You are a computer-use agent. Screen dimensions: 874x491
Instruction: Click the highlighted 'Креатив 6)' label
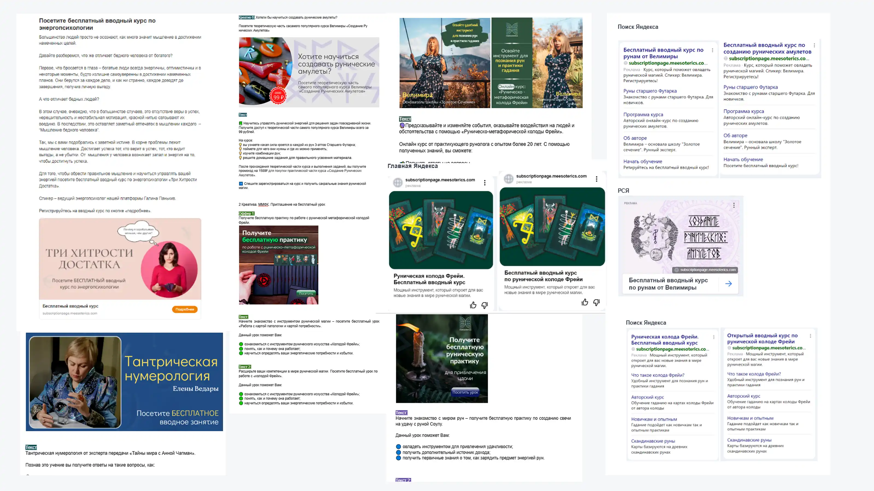coord(247,17)
